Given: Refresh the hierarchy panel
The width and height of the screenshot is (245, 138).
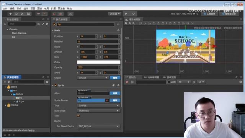Looking at the screenshot, I should pos(47,24).
